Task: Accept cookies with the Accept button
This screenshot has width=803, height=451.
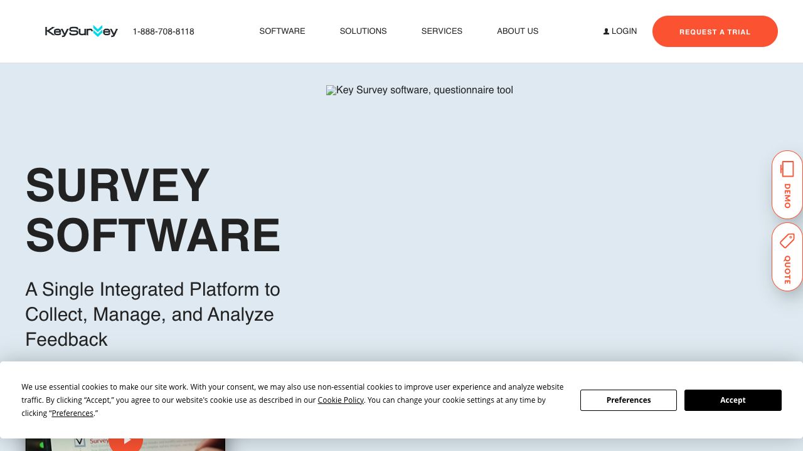Action: [x=732, y=400]
